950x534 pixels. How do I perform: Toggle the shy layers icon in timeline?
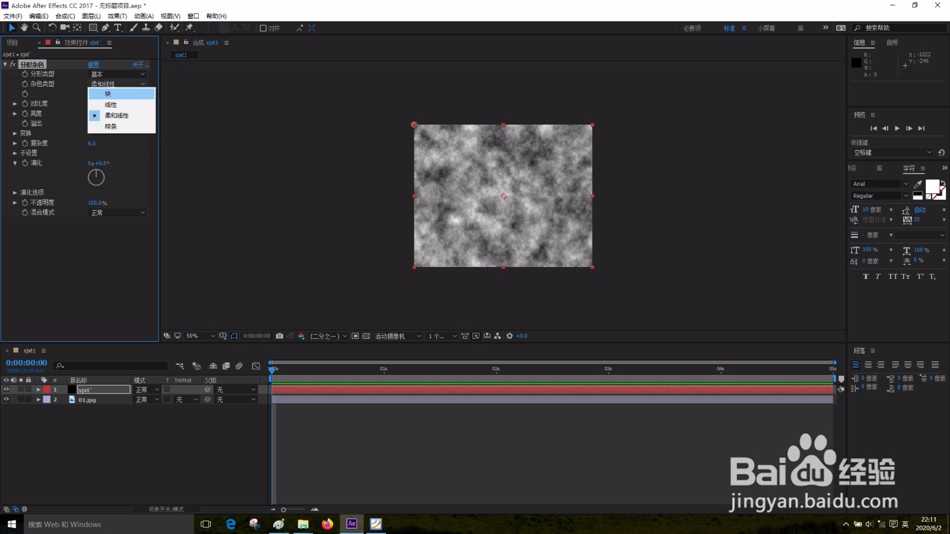coord(213,366)
